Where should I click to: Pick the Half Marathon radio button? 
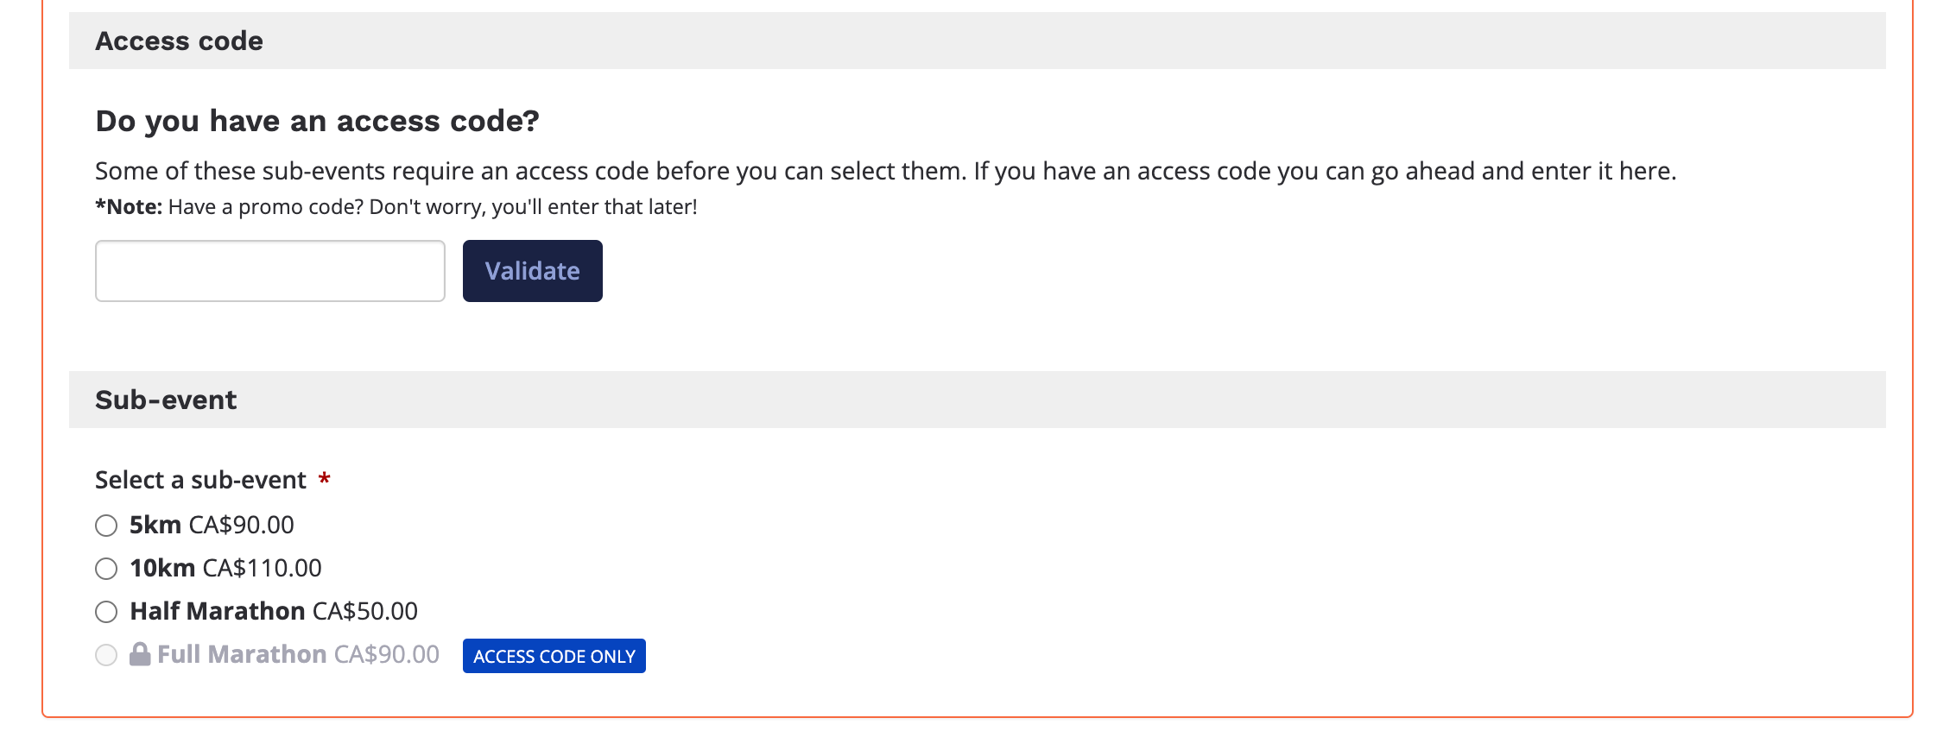coord(106,612)
